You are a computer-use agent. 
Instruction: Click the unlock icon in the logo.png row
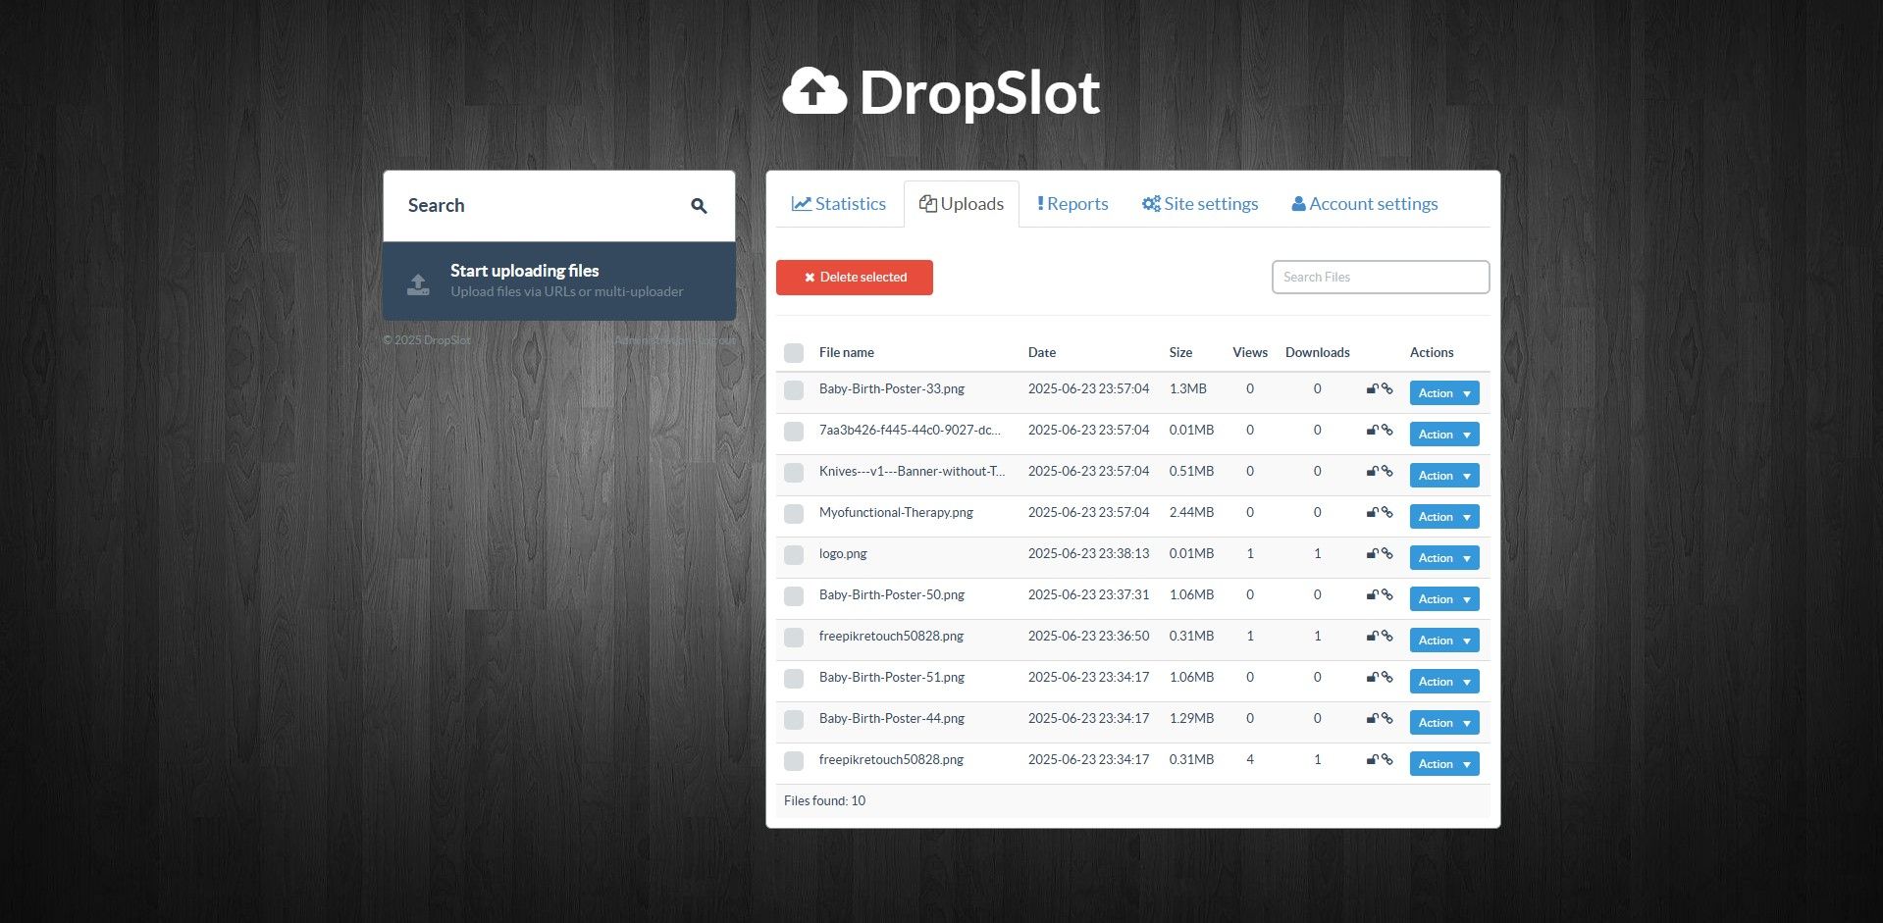pyautogui.click(x=1373, y=554)
